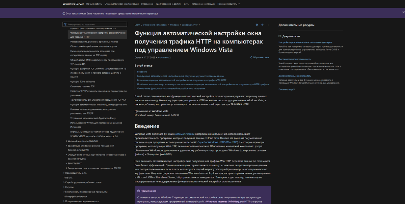The width and height of the screenshot is (405, 204).
Task: Focus the Фильтровать по названию input
Action: 95,25
